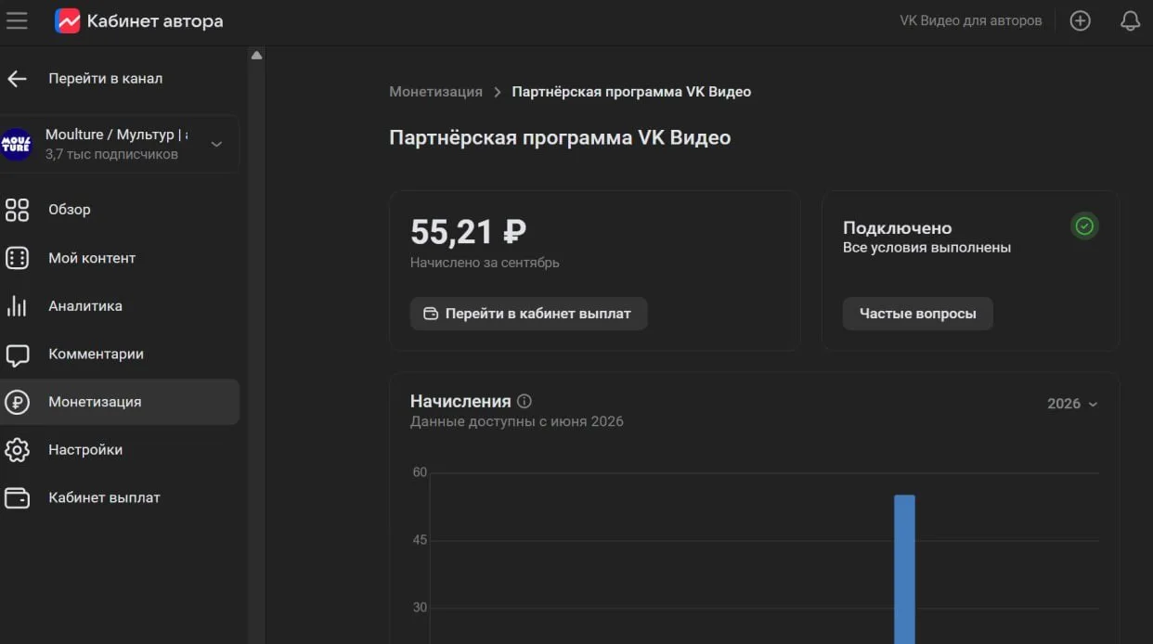Viewport: 1153px width, 644px height.
Task: Click the back arrow icon
Action: [17, 79]
